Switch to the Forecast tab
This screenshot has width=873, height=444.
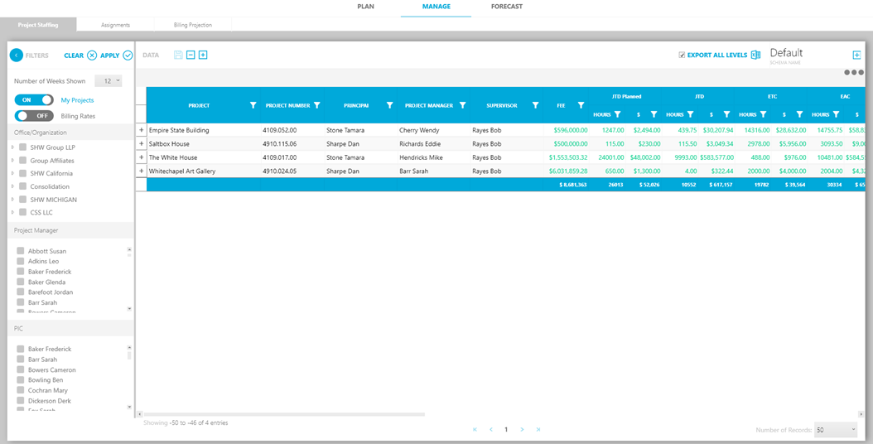point(506,7)
